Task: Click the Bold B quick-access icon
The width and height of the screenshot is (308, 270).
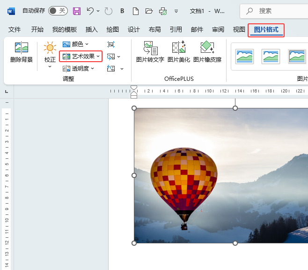Action: pyautogui.click(x=122, y=11)
